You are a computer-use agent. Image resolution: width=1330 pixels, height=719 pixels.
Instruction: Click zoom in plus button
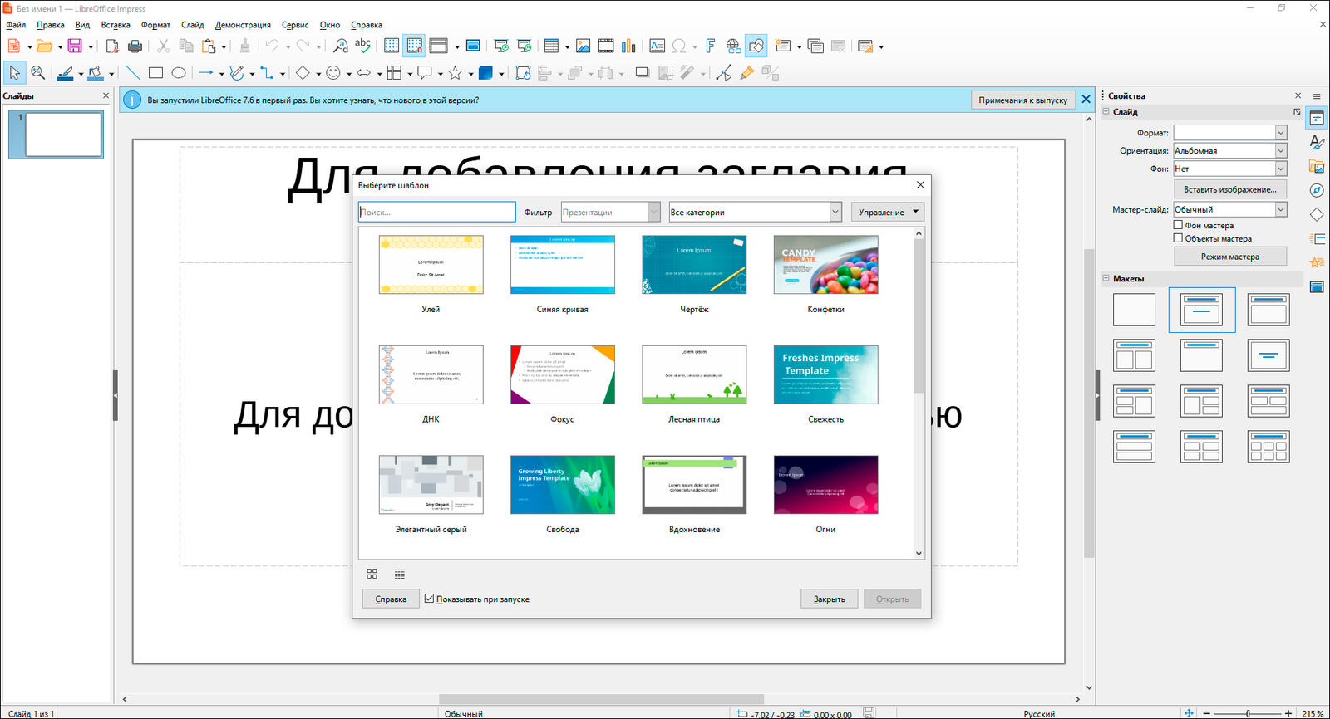click(x=1288, y=713)
